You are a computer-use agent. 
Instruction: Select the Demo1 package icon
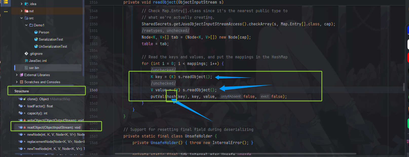[31, 25]
